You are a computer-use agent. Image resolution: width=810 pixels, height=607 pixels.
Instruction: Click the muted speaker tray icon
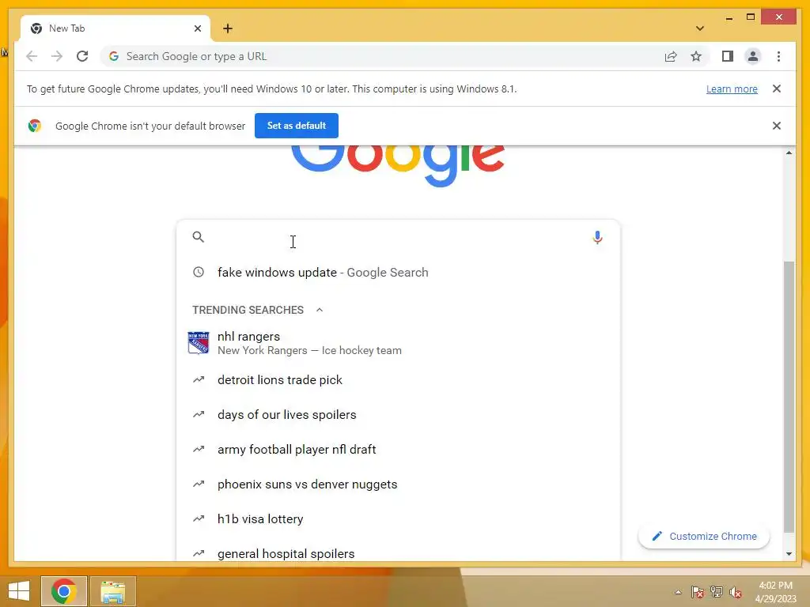(736, 592)
